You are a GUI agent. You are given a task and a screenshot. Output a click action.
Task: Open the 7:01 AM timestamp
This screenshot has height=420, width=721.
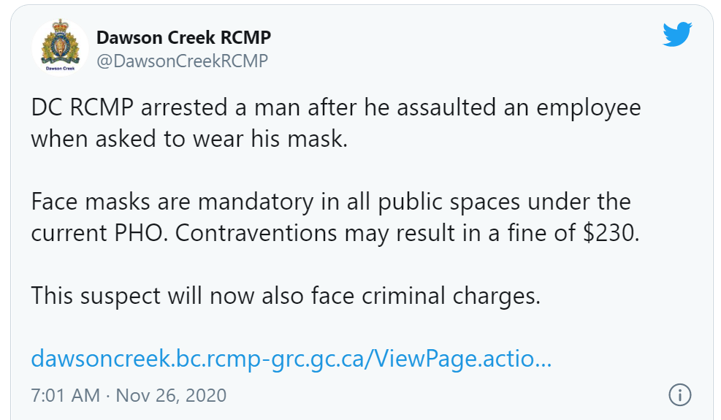click(65, 396)
